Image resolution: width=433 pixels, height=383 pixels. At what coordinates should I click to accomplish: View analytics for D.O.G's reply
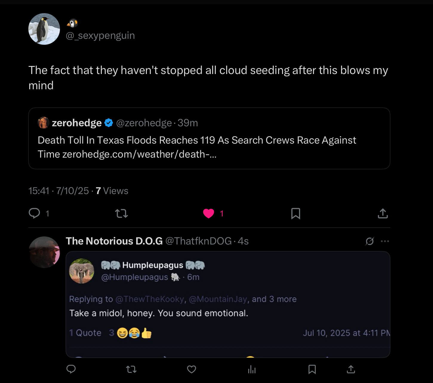(x=252, y=370)
